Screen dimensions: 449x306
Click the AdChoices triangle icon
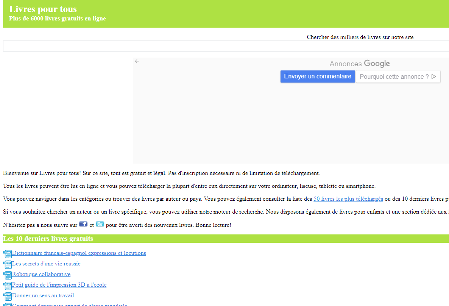click(434, 76)
